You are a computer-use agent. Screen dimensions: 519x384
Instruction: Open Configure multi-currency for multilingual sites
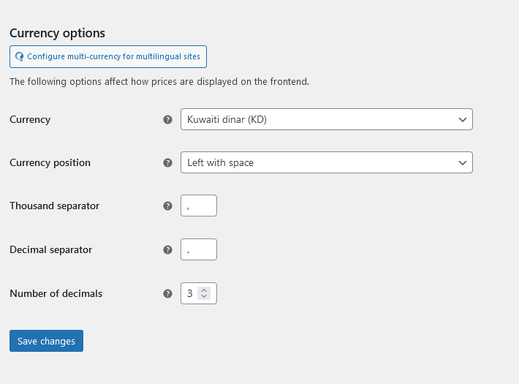pos(108,56)
